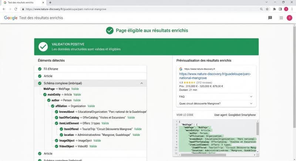The image size is (296, 161).
Task: Click the Google favicon in the preview card
Action: [x=181, y=69]
